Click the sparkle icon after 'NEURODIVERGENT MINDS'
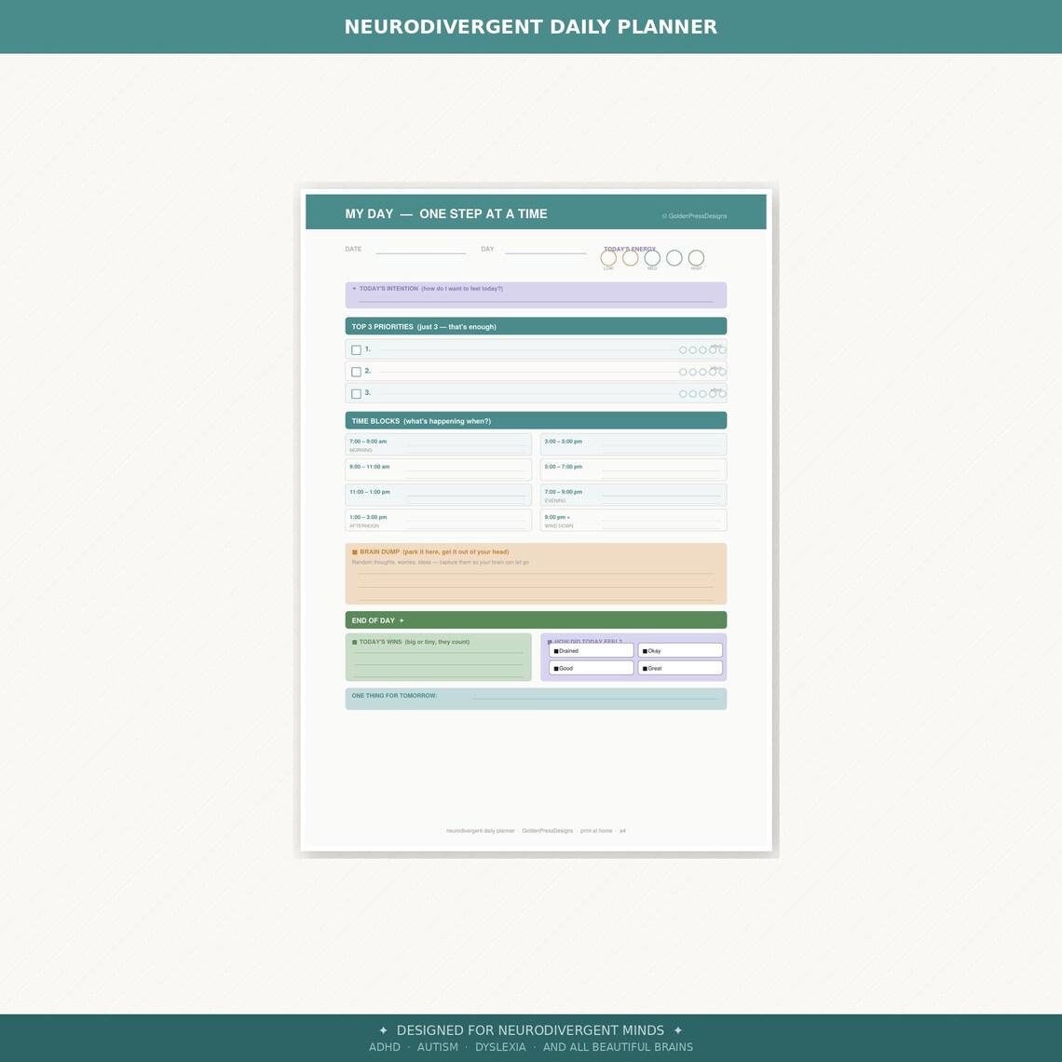 click(x=678, y=1030)
